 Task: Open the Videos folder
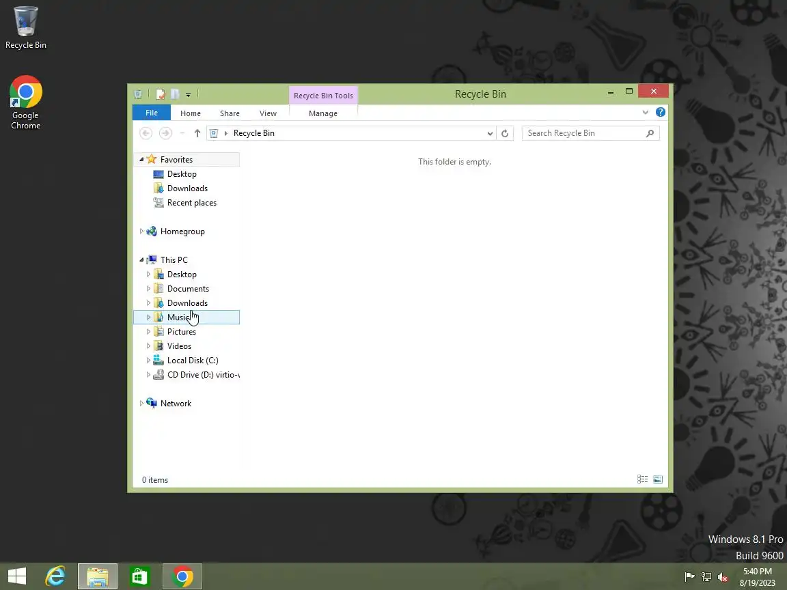pyautogui.click(x=179, y=346)
